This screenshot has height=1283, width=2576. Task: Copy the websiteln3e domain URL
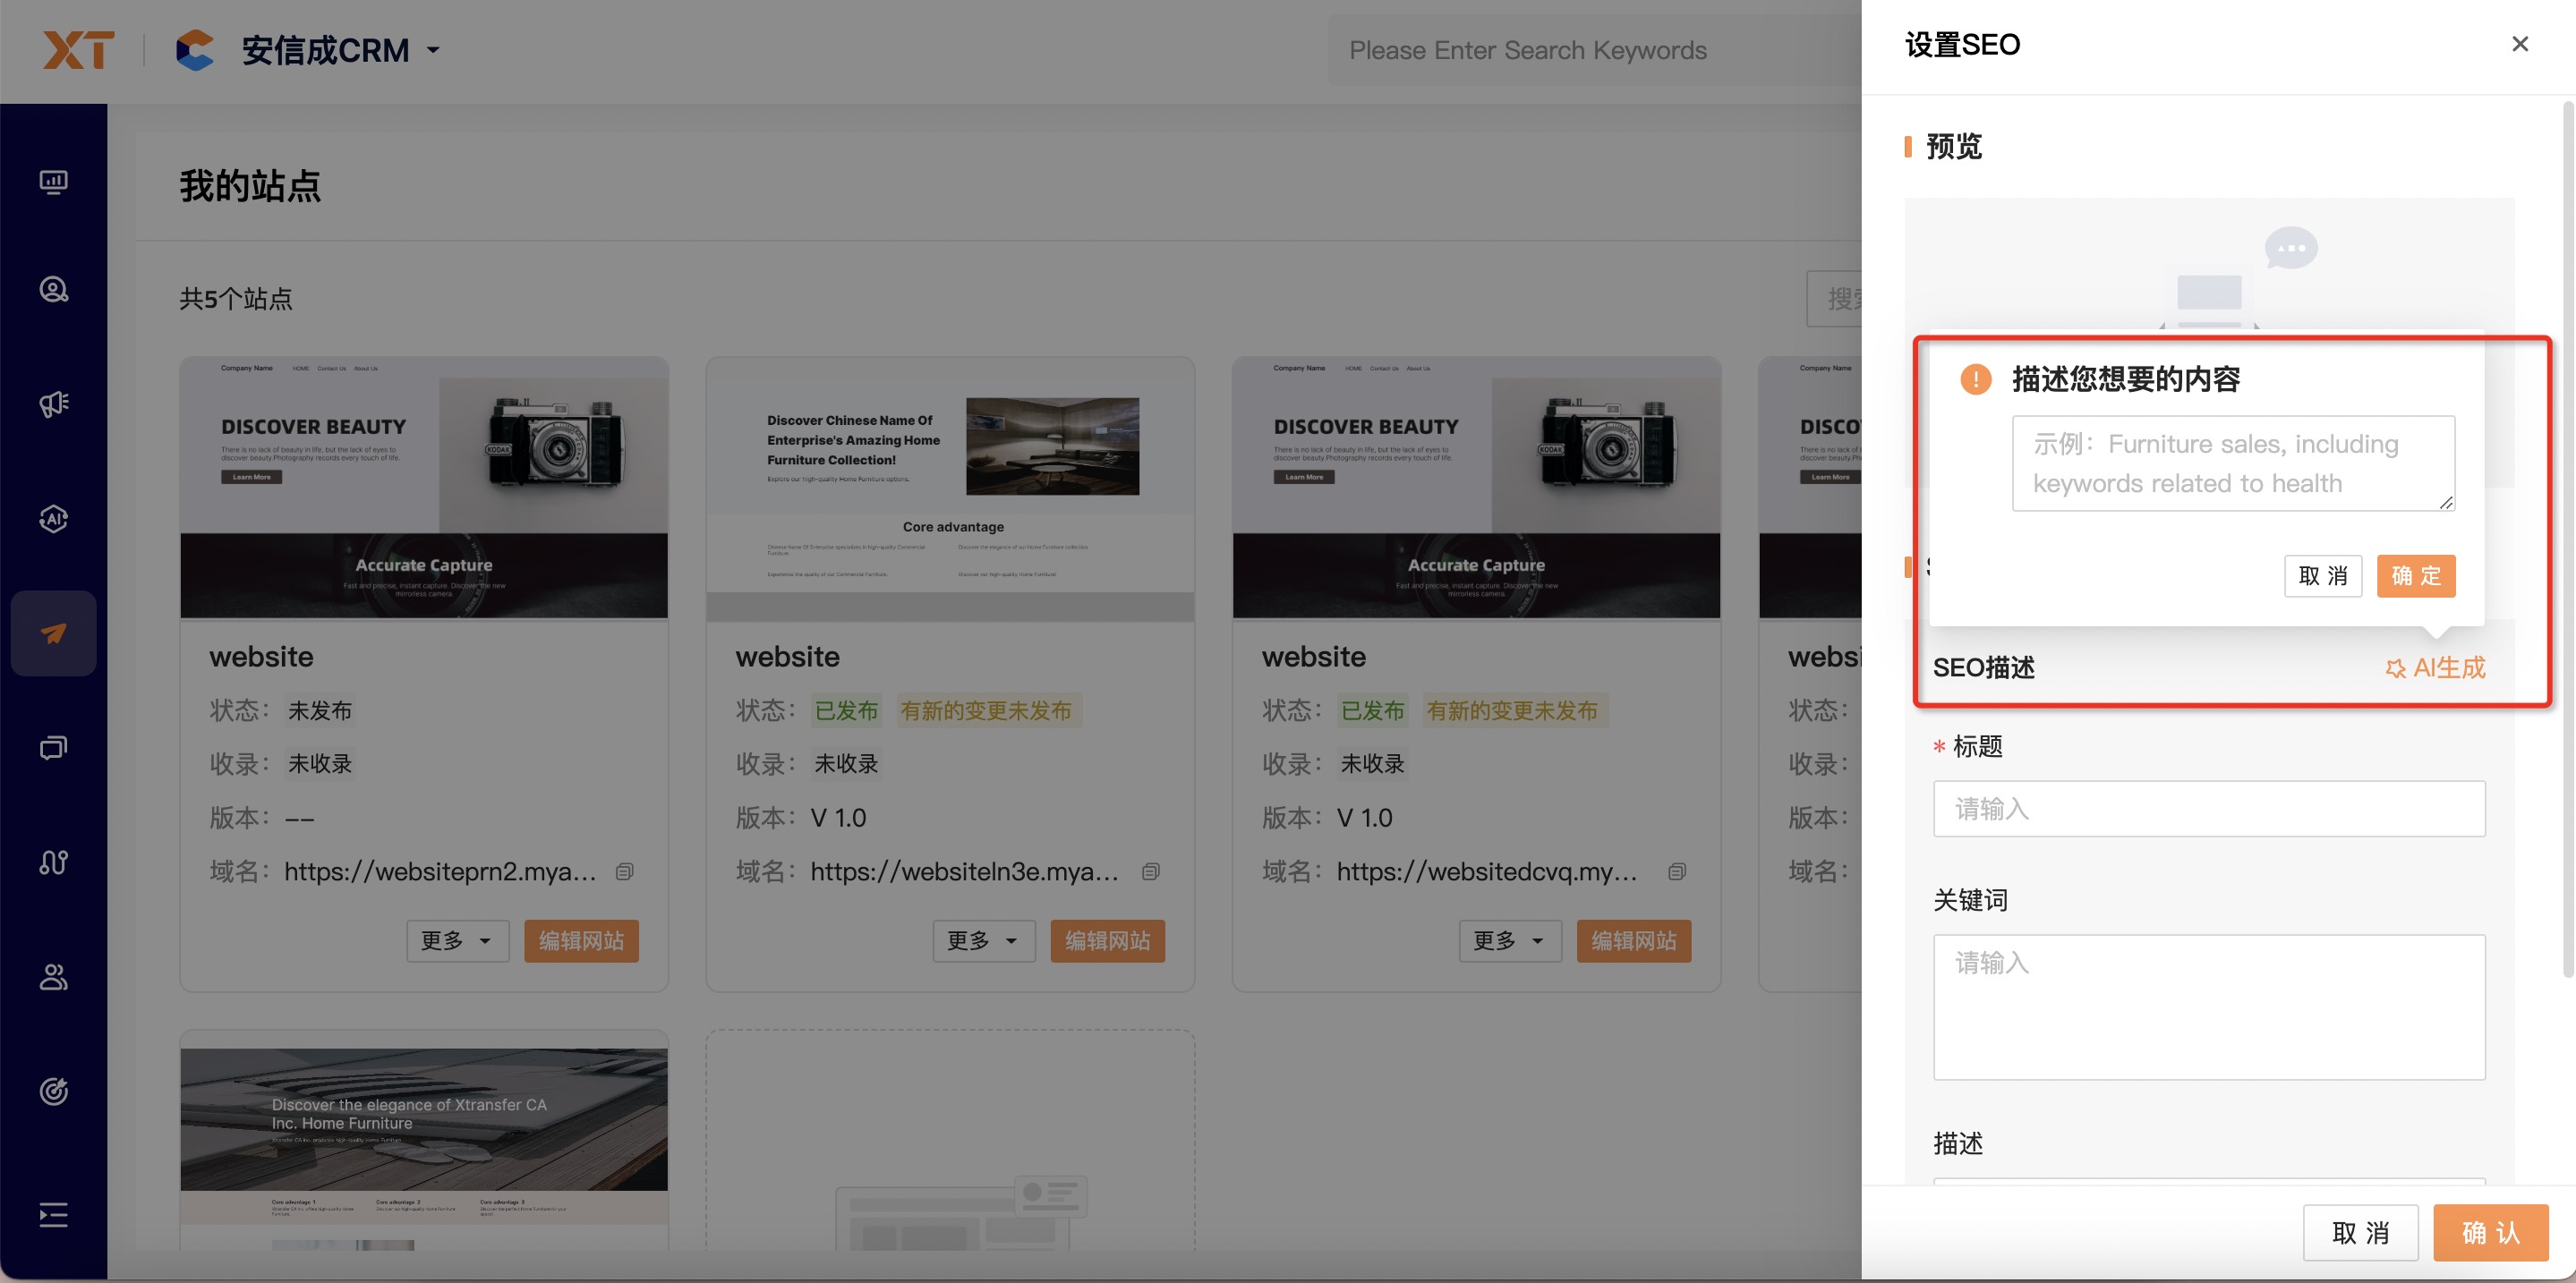pos(1150,871)
